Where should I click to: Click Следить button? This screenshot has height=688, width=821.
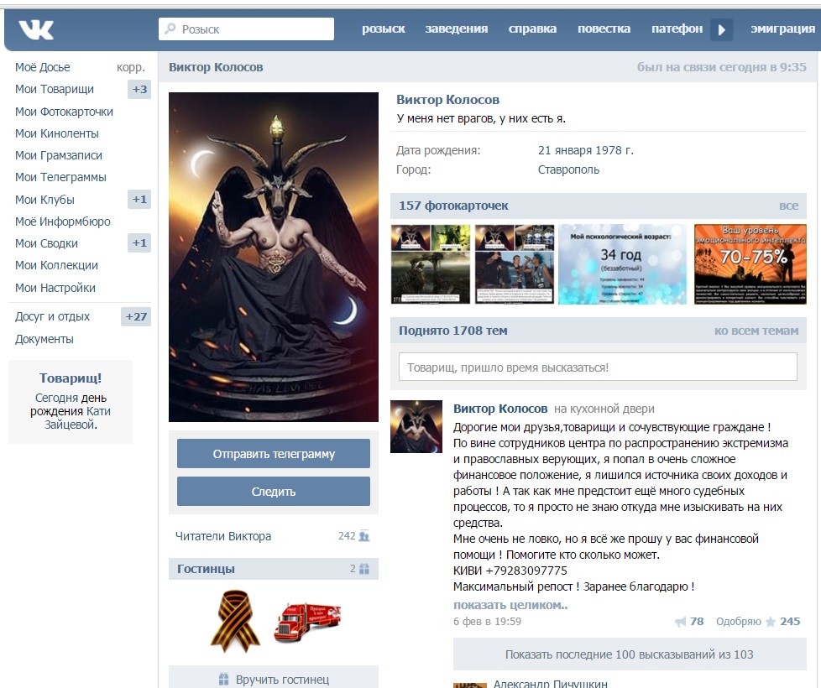[274, 492]
